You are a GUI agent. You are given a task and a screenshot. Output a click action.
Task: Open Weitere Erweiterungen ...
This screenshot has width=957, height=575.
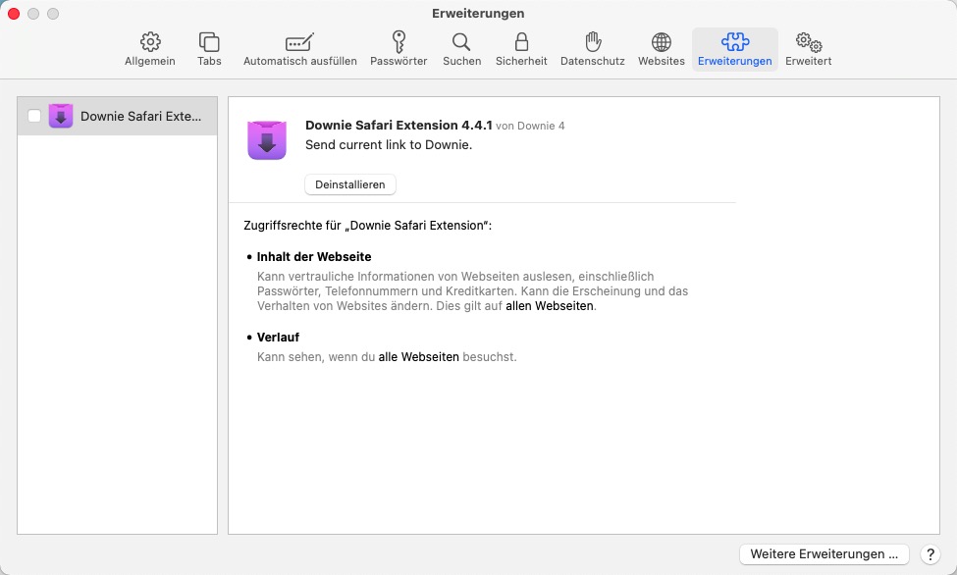824,554
